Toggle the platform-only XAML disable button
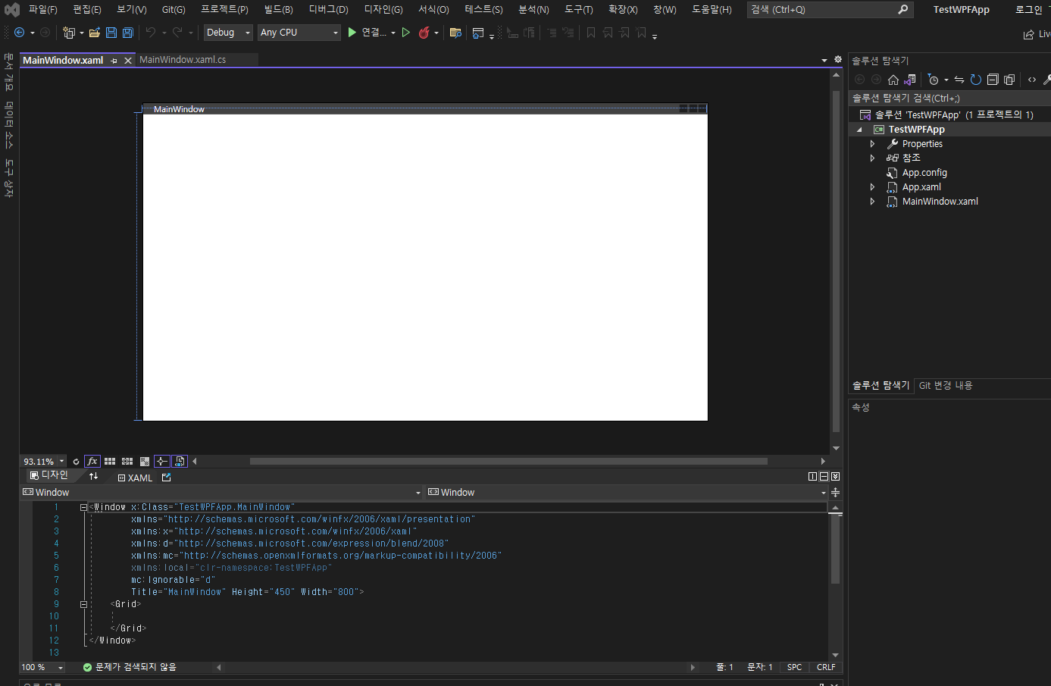Screen dimensions: 1051x686 [180, 461]
